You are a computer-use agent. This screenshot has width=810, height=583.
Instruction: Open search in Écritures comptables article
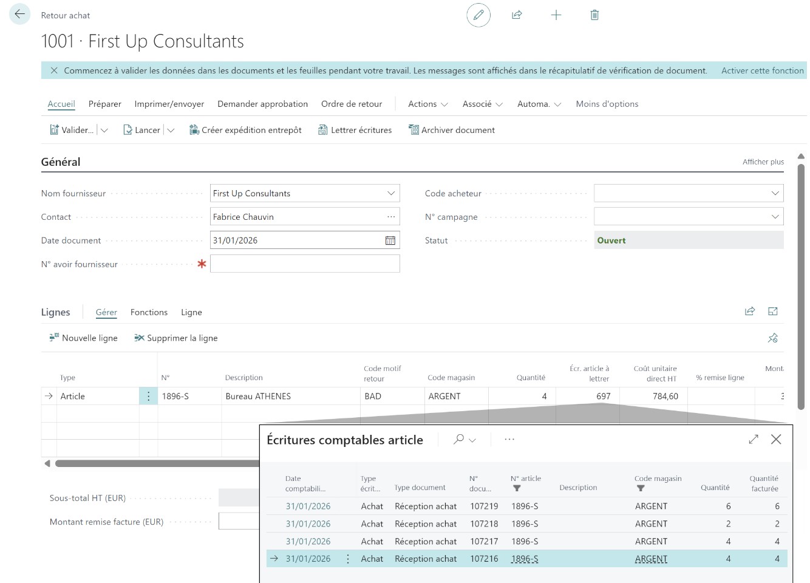click(x=459, y=439)
